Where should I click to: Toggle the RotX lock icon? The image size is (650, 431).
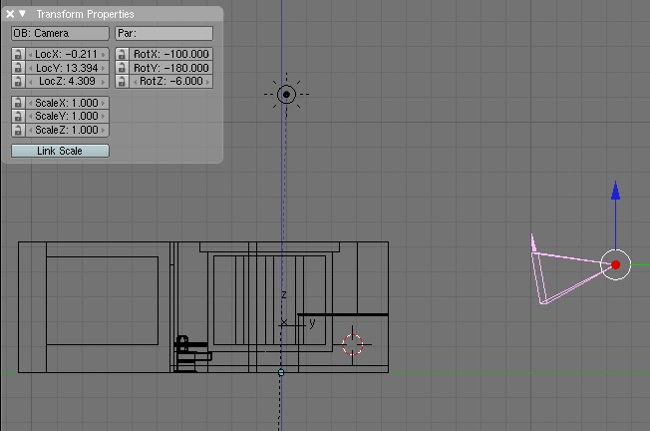click(122, 54)
